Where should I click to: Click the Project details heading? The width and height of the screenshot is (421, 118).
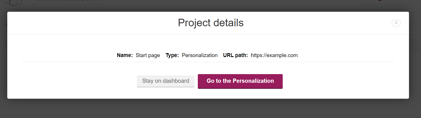coord(211,23)
